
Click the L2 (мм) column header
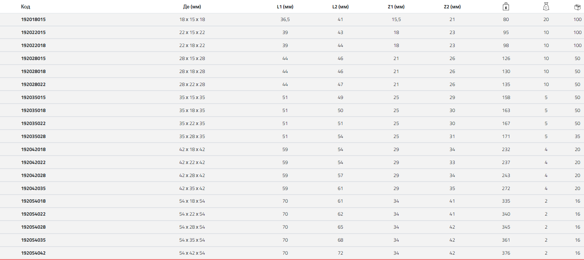pyautogui.click(x=341, y=7)
